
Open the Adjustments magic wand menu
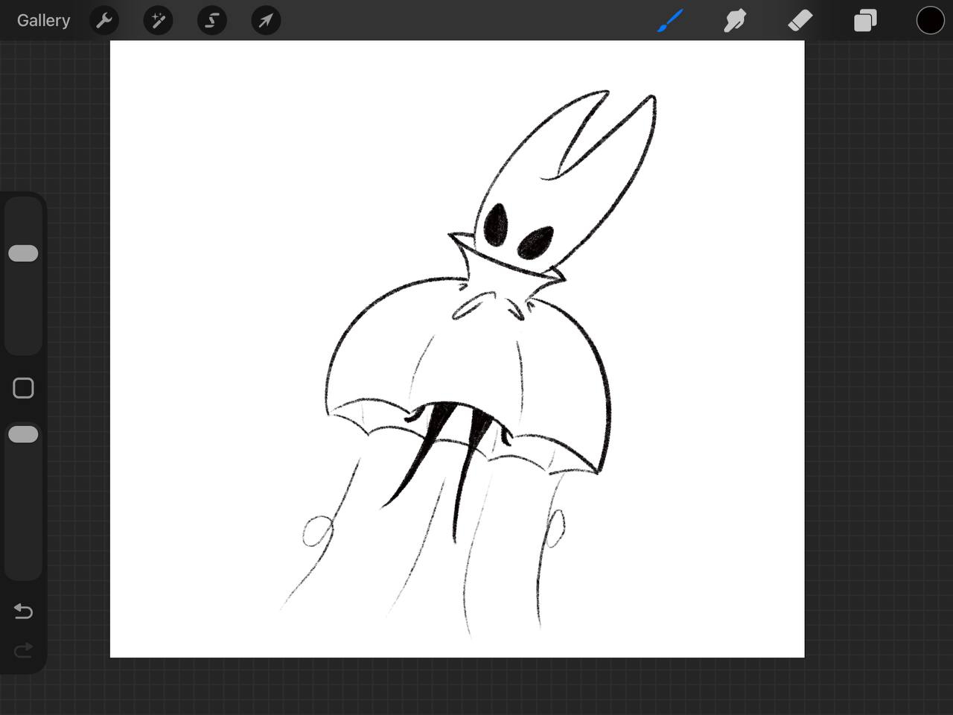coord(158,20)
